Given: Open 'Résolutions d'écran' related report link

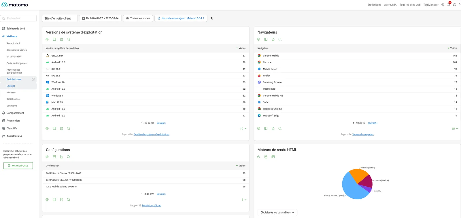Looking at the screenshot, I should pyautogui.click(x=152, y=206).
